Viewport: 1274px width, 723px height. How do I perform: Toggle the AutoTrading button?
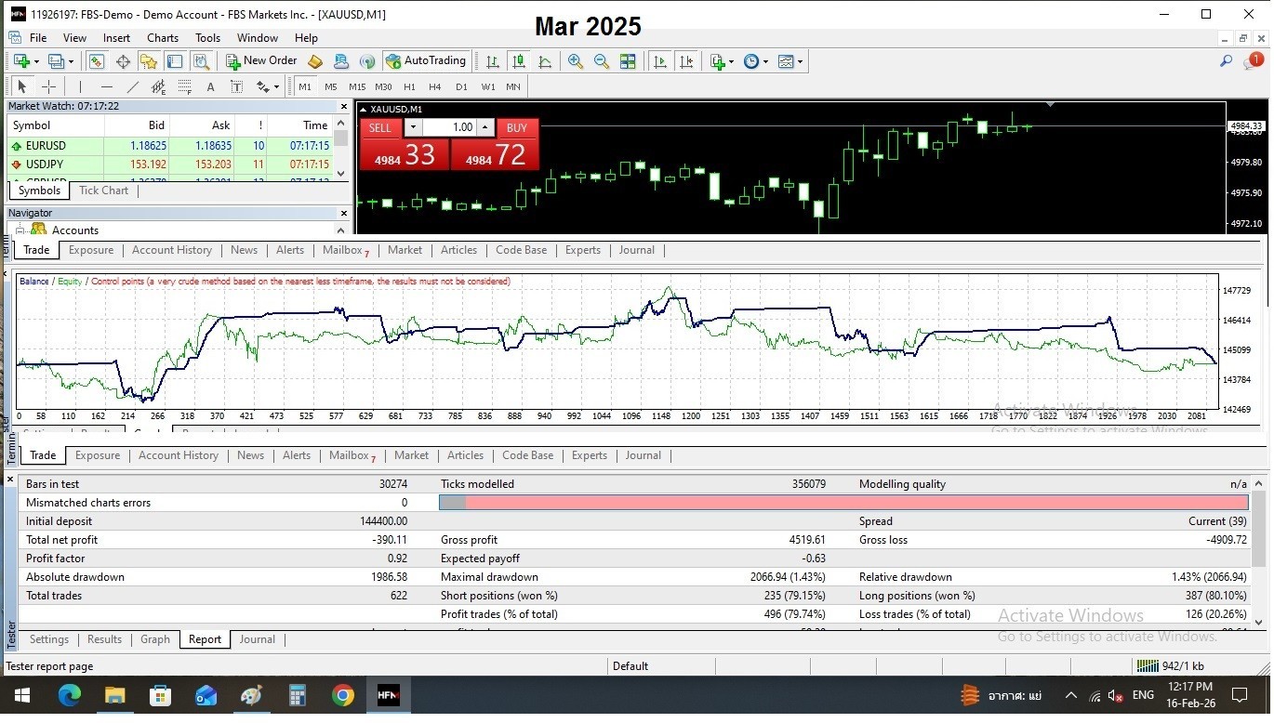pos(425,61)
